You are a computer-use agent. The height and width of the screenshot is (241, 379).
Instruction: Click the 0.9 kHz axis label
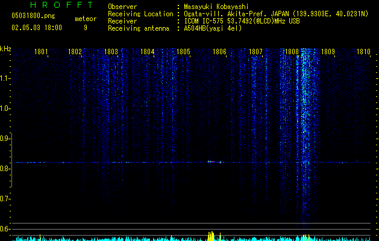coord(5,139)
